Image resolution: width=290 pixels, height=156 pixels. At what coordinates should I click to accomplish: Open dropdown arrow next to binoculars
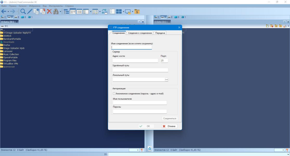(x=60, y=12)
